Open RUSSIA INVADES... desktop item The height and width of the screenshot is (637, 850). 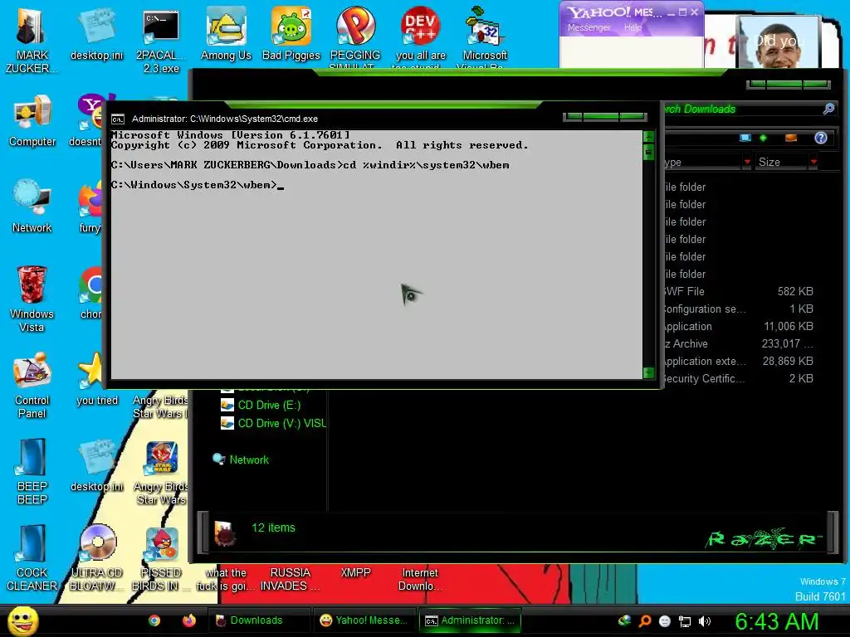point(290,579)
